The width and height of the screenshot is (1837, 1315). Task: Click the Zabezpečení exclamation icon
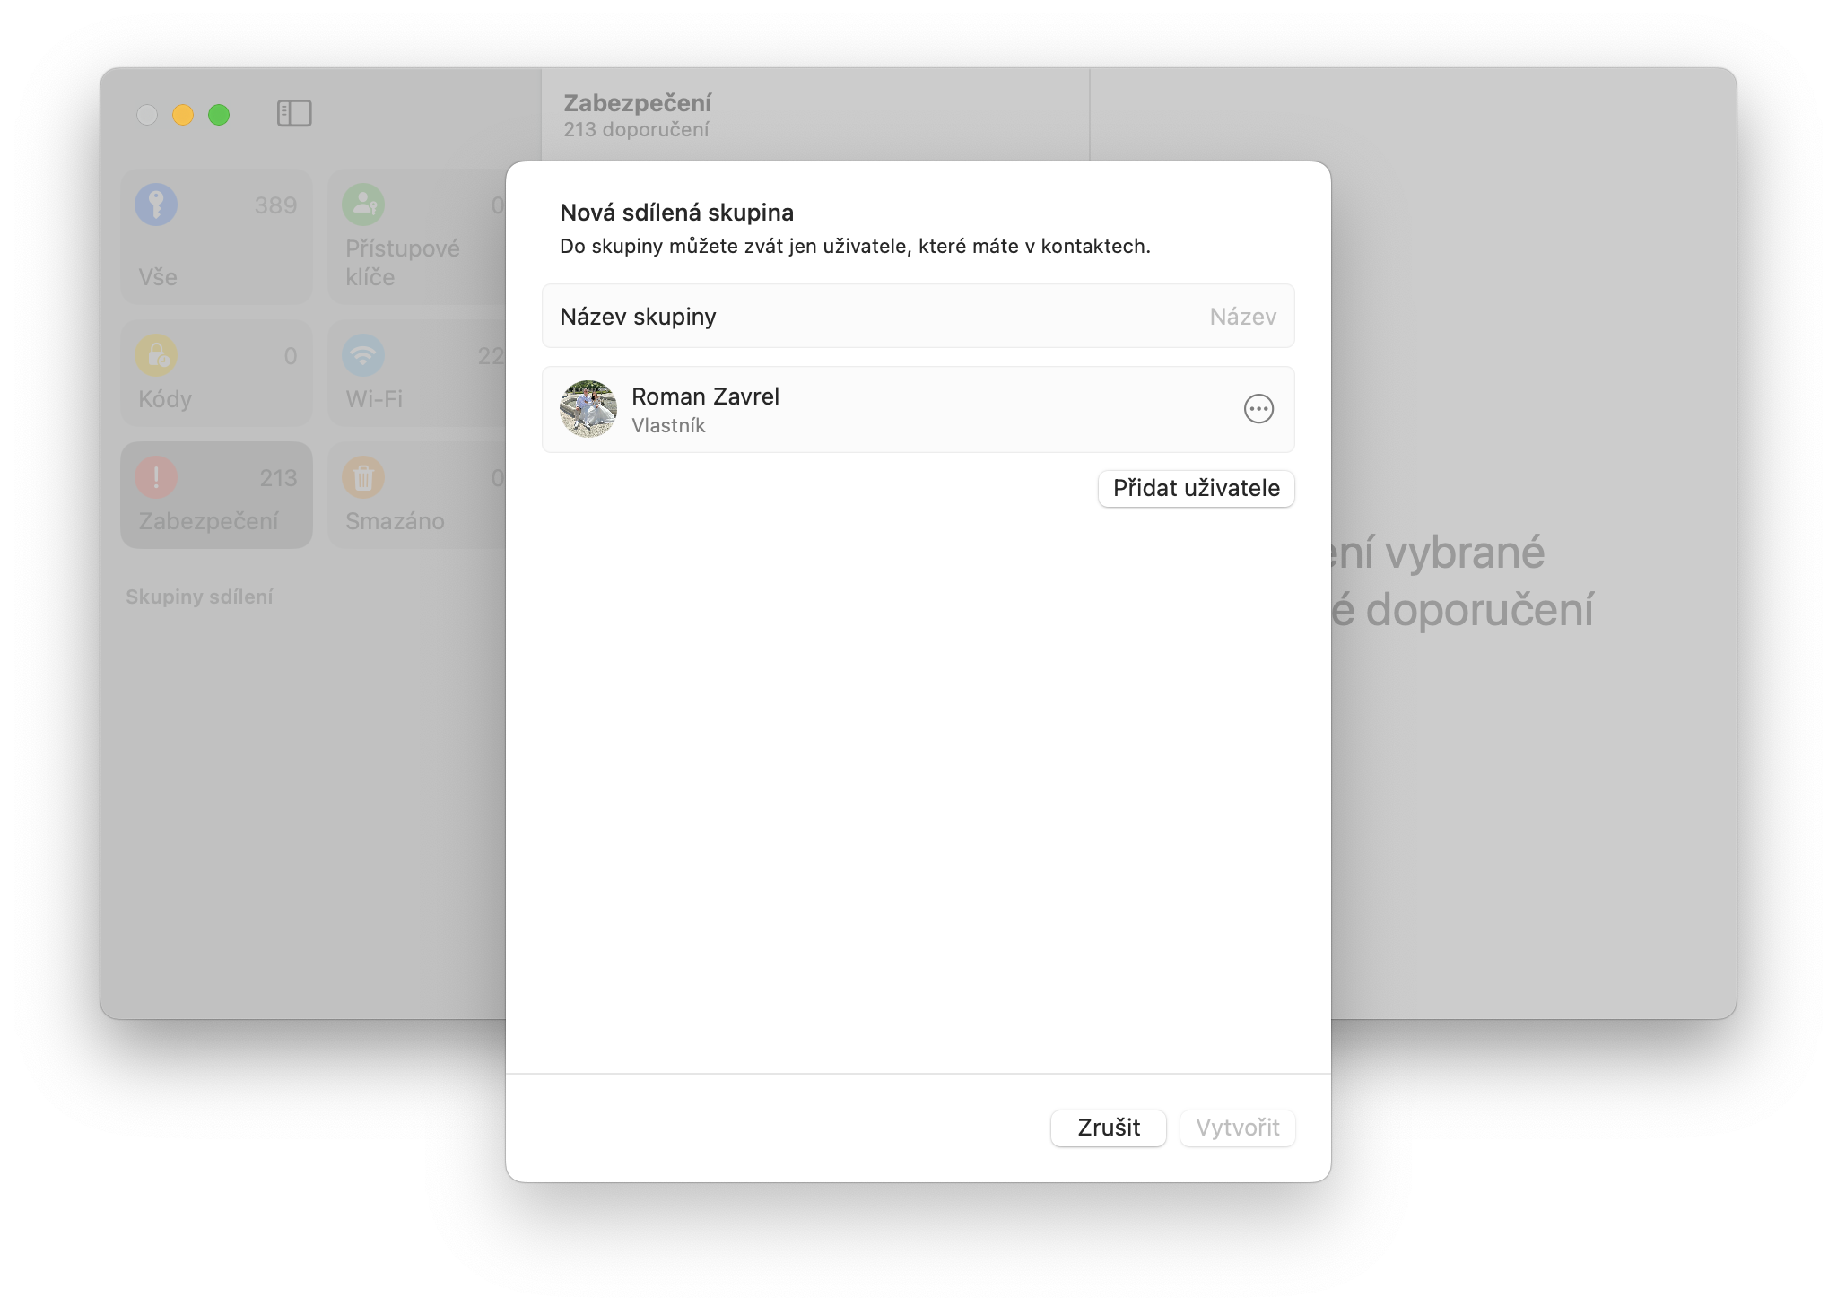pyautogui.click(x=156, y=477)
